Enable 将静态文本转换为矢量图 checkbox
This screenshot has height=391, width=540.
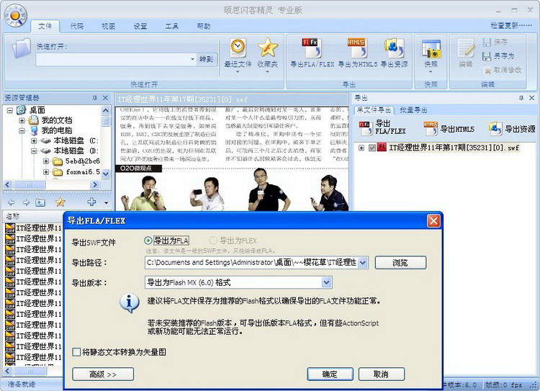click(76, 352)
